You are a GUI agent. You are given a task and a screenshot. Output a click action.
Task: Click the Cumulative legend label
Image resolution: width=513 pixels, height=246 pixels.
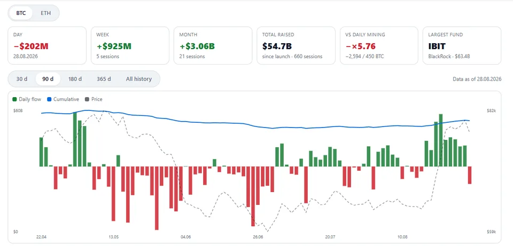(x=66, y=99)
